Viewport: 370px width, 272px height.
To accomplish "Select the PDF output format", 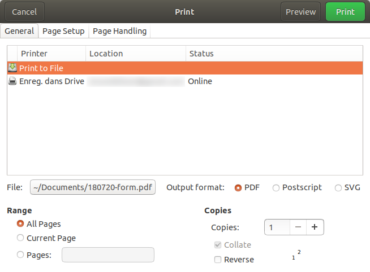I will (238, 187).
